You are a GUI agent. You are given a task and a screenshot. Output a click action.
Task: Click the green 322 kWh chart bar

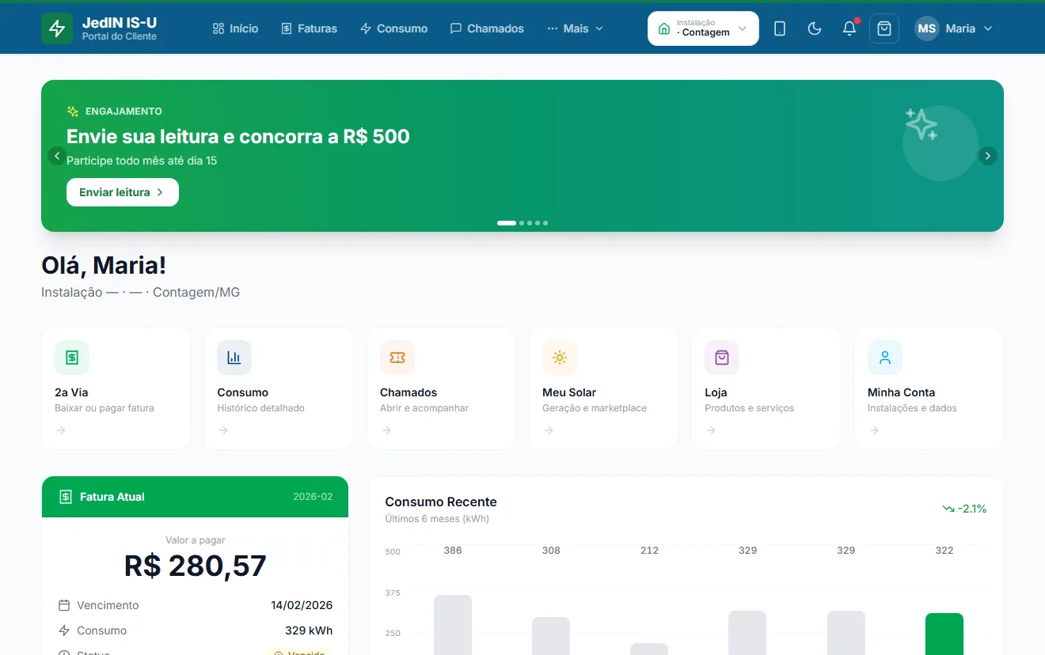click(944, 634)
